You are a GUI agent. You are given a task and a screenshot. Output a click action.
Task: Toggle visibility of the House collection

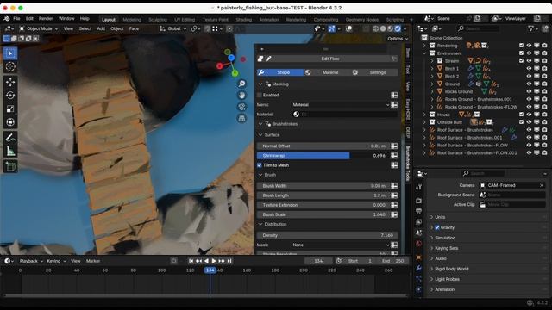pos(529,115)
